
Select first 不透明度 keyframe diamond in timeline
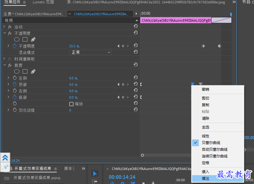[x=203, y=46]
